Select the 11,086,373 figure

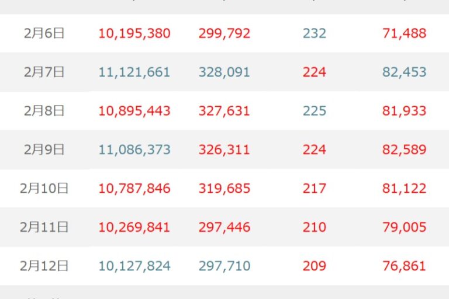(x=134, y=149)
